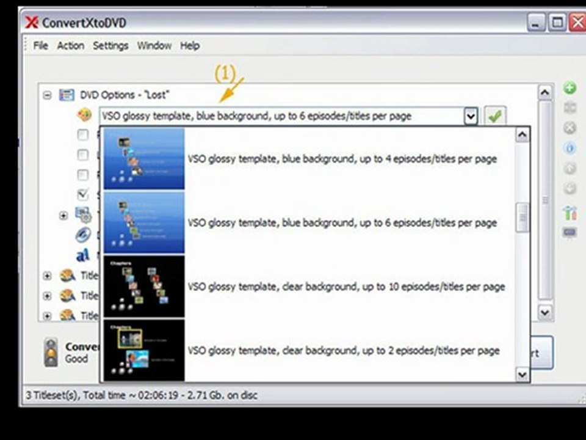Click the move down arrow icon in the sidebar
This screenshot has width=586, height=440.
point(570,188)
